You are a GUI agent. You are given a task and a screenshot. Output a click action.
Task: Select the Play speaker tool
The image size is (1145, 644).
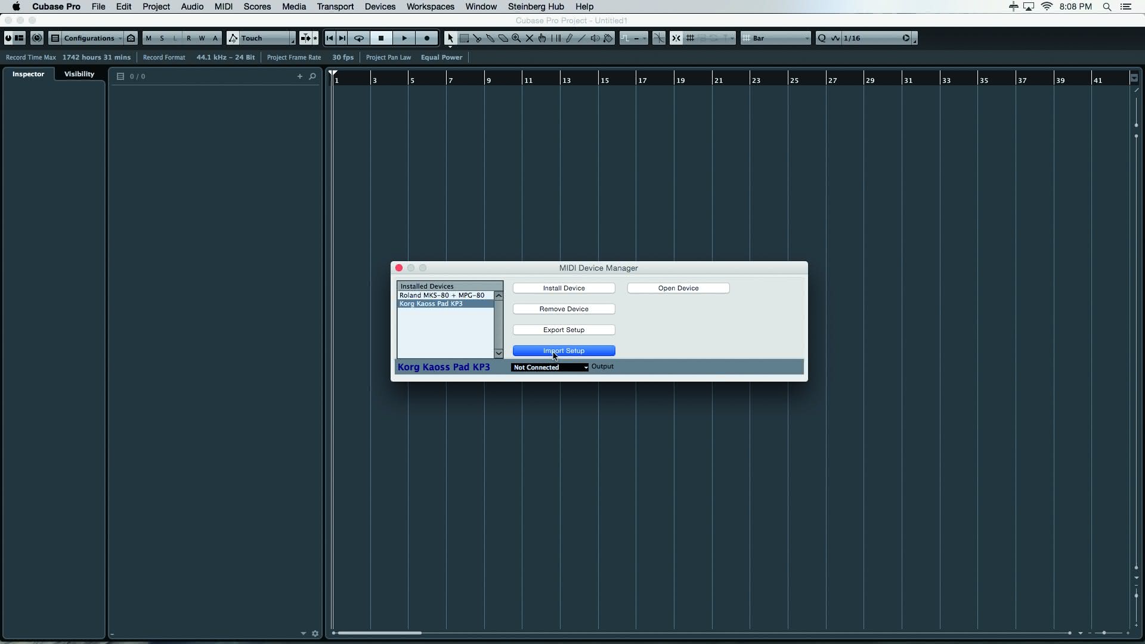pyautogui.click(x=595, y=38)
